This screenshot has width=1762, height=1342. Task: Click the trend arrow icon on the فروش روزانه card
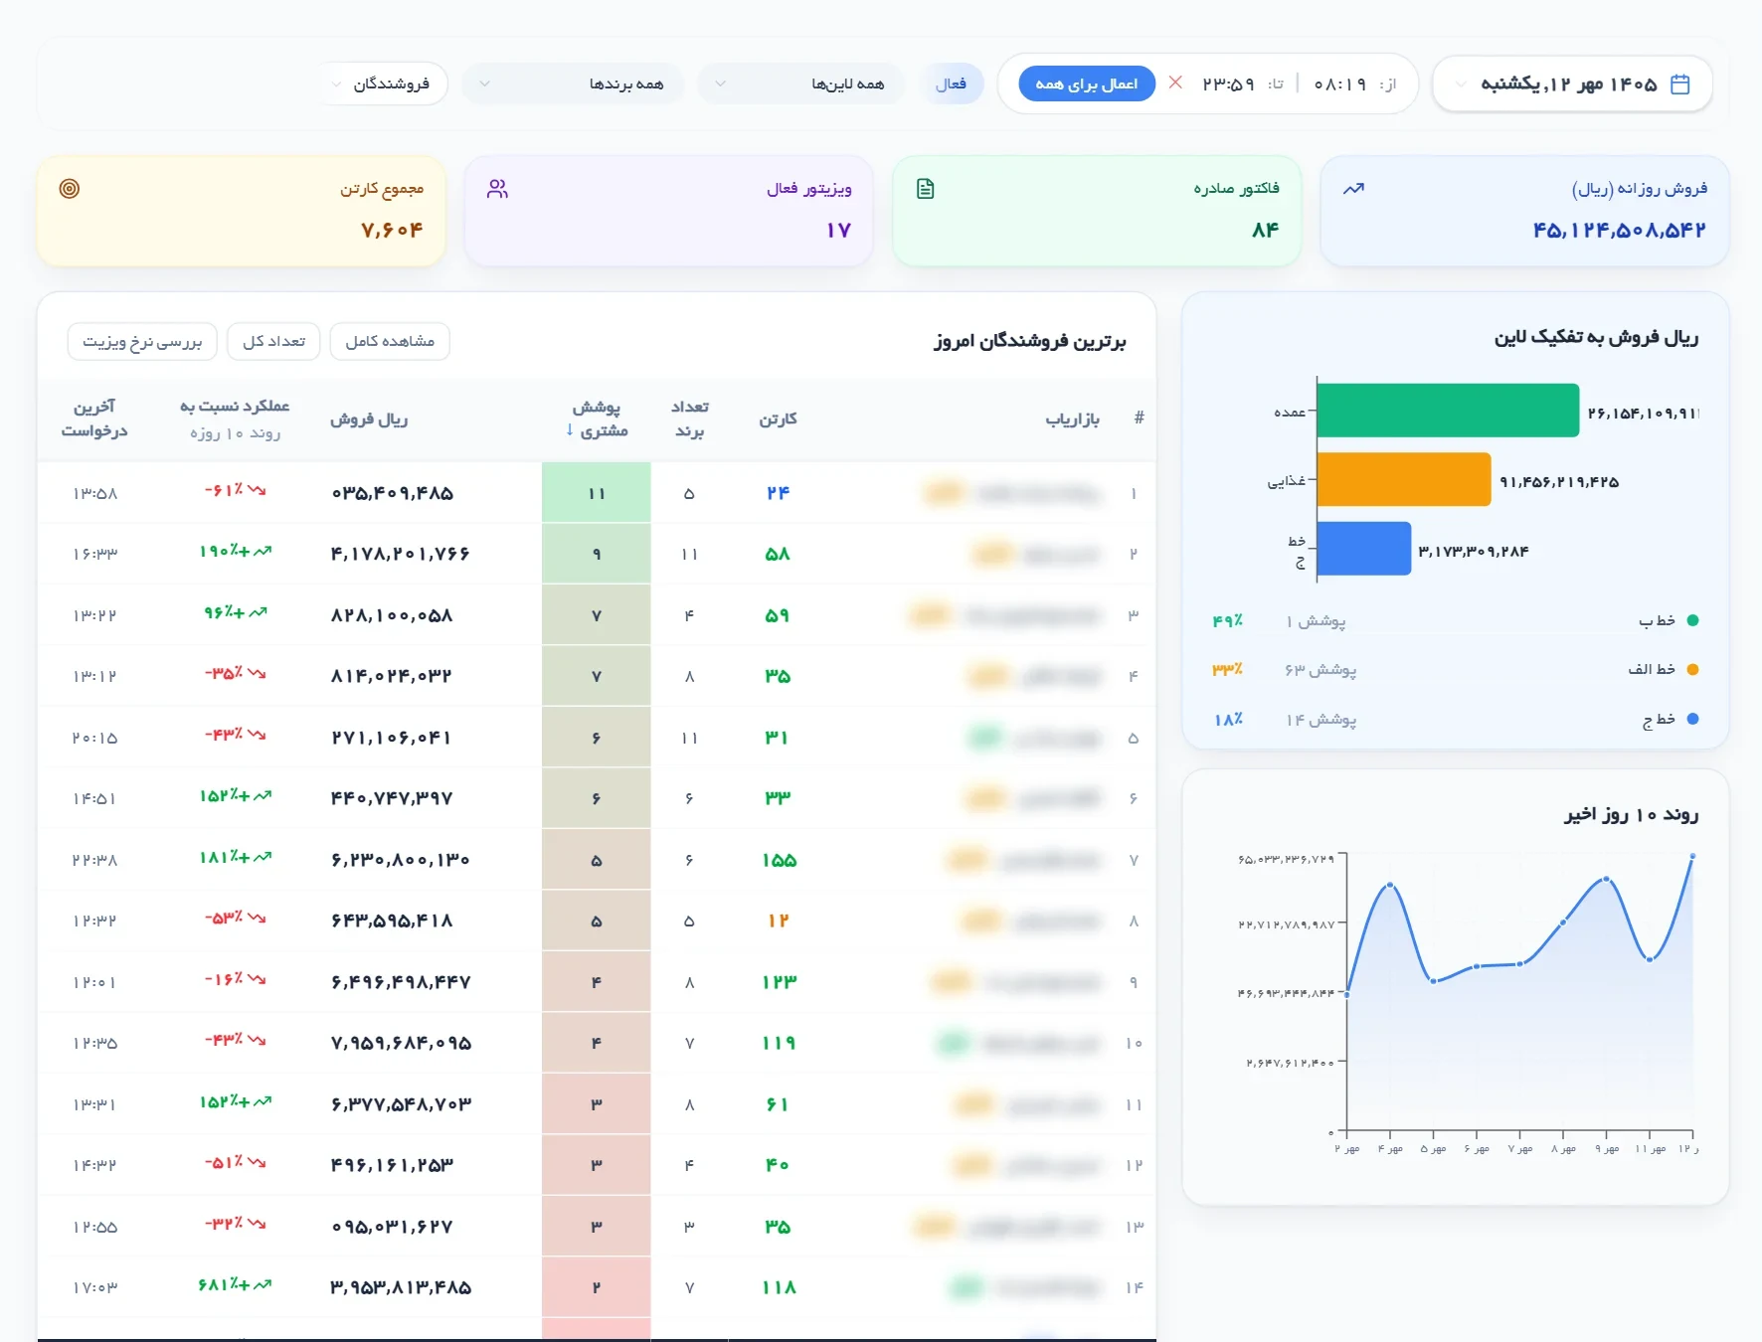click(1353, 189)
